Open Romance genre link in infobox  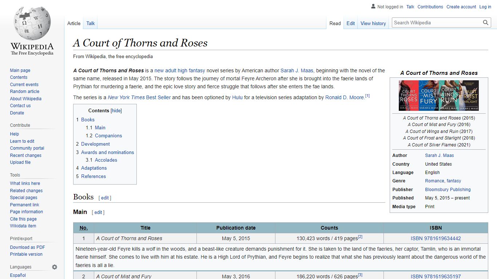(x=435, y=181)
